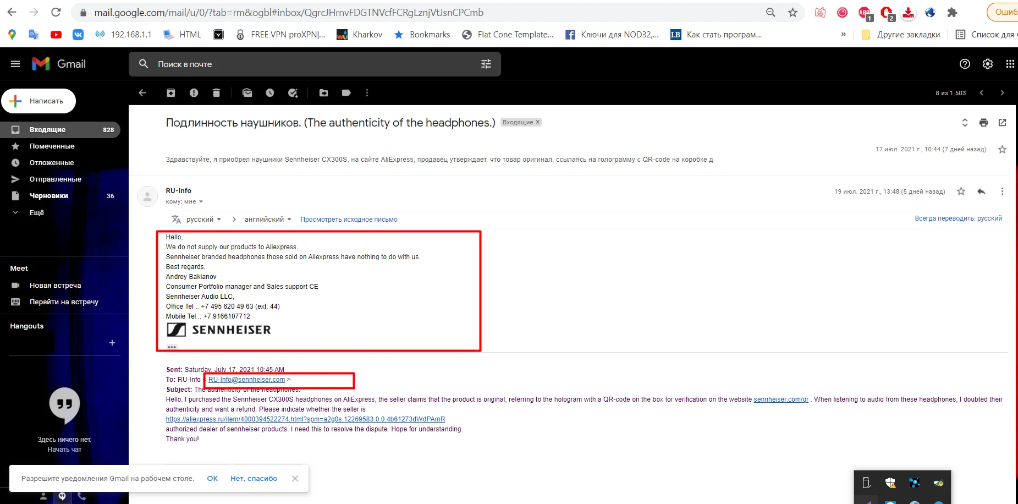This screenshot has width=1018, height=504.
Task: Mark the email as unread
Action: click(247, 93)
